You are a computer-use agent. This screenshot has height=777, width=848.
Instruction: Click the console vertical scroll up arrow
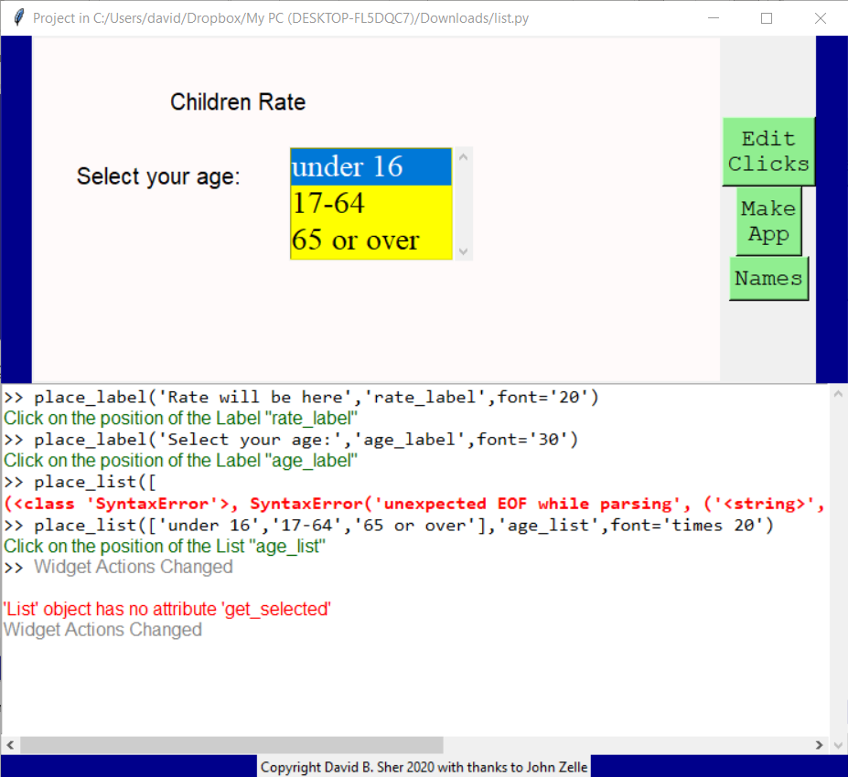838,394
